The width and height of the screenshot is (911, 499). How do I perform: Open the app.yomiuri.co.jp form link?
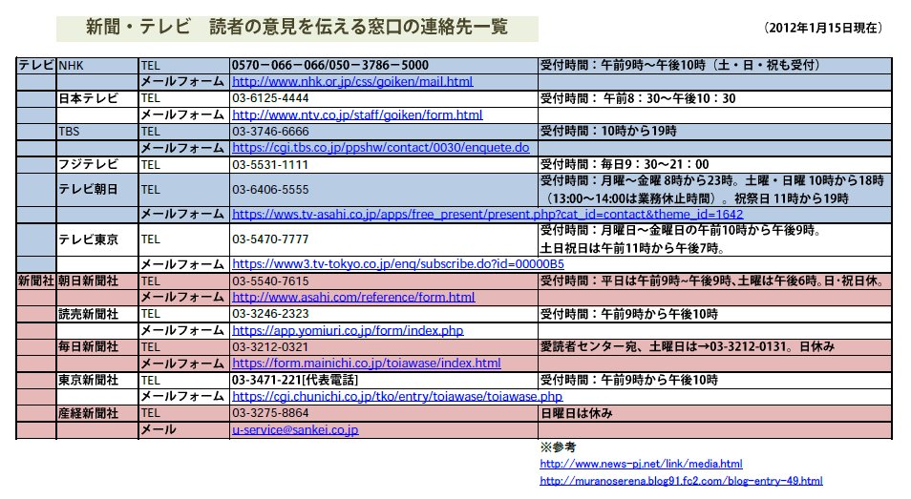(x=348, y=330)
